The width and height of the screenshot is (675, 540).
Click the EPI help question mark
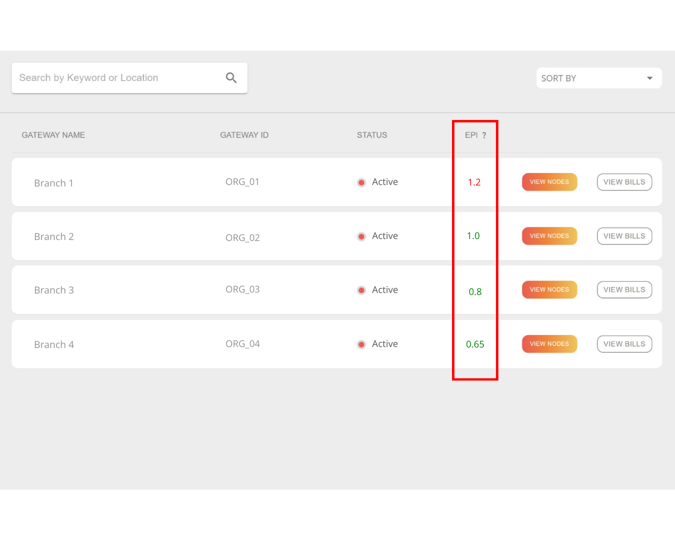click(x=484, y=135)
